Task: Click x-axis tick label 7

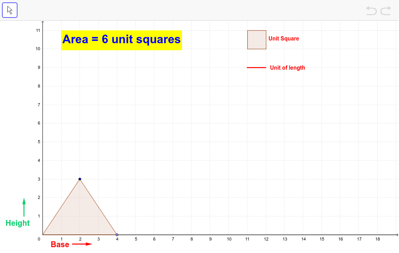Action: click(x=173, y=239)
